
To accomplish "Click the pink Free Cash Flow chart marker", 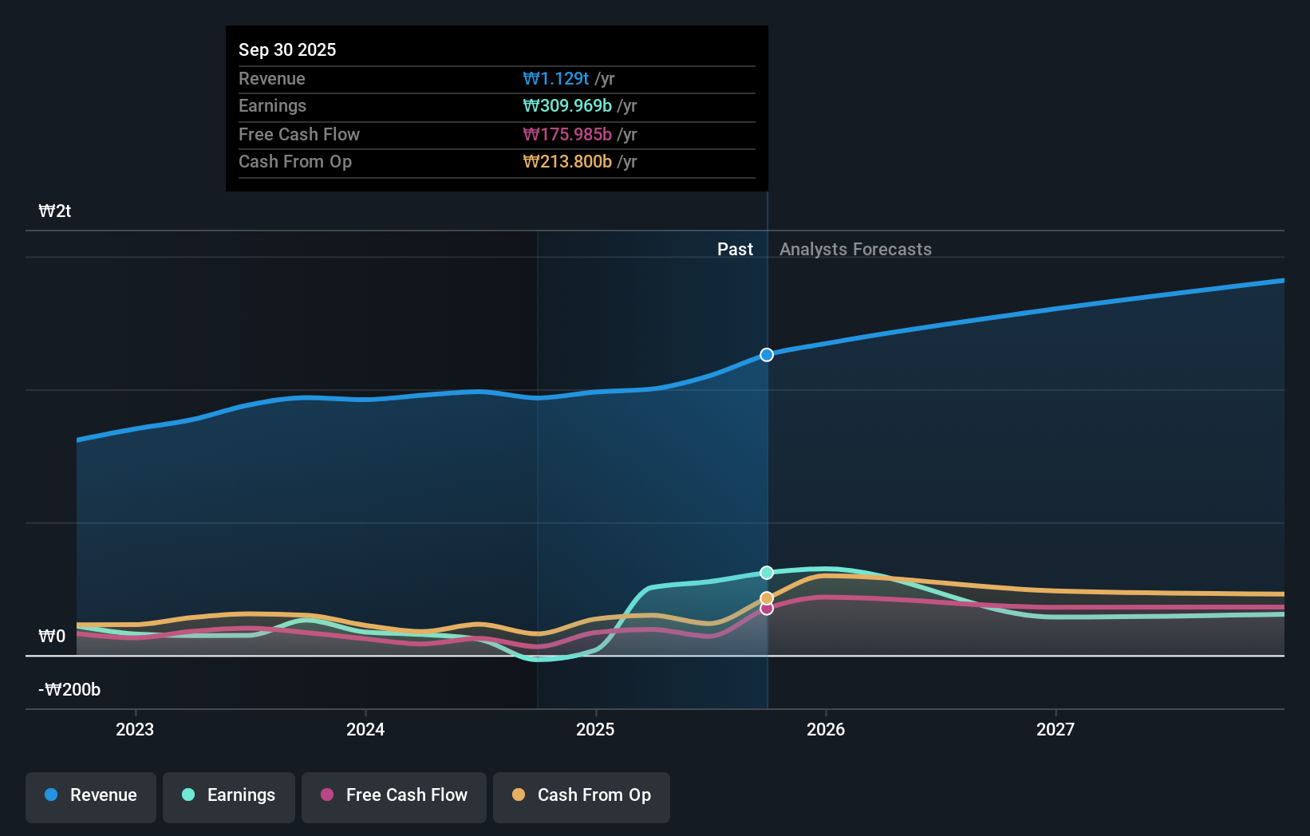I will point(766,609).
